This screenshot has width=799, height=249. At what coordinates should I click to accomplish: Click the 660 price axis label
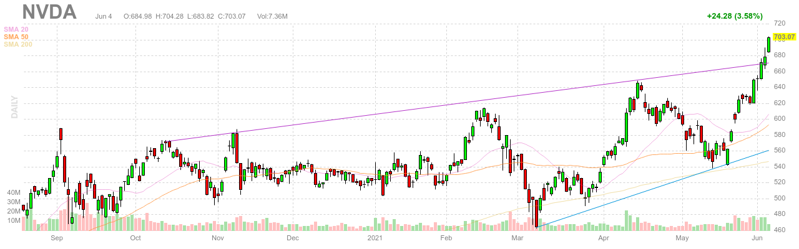[x=780, y=70]
